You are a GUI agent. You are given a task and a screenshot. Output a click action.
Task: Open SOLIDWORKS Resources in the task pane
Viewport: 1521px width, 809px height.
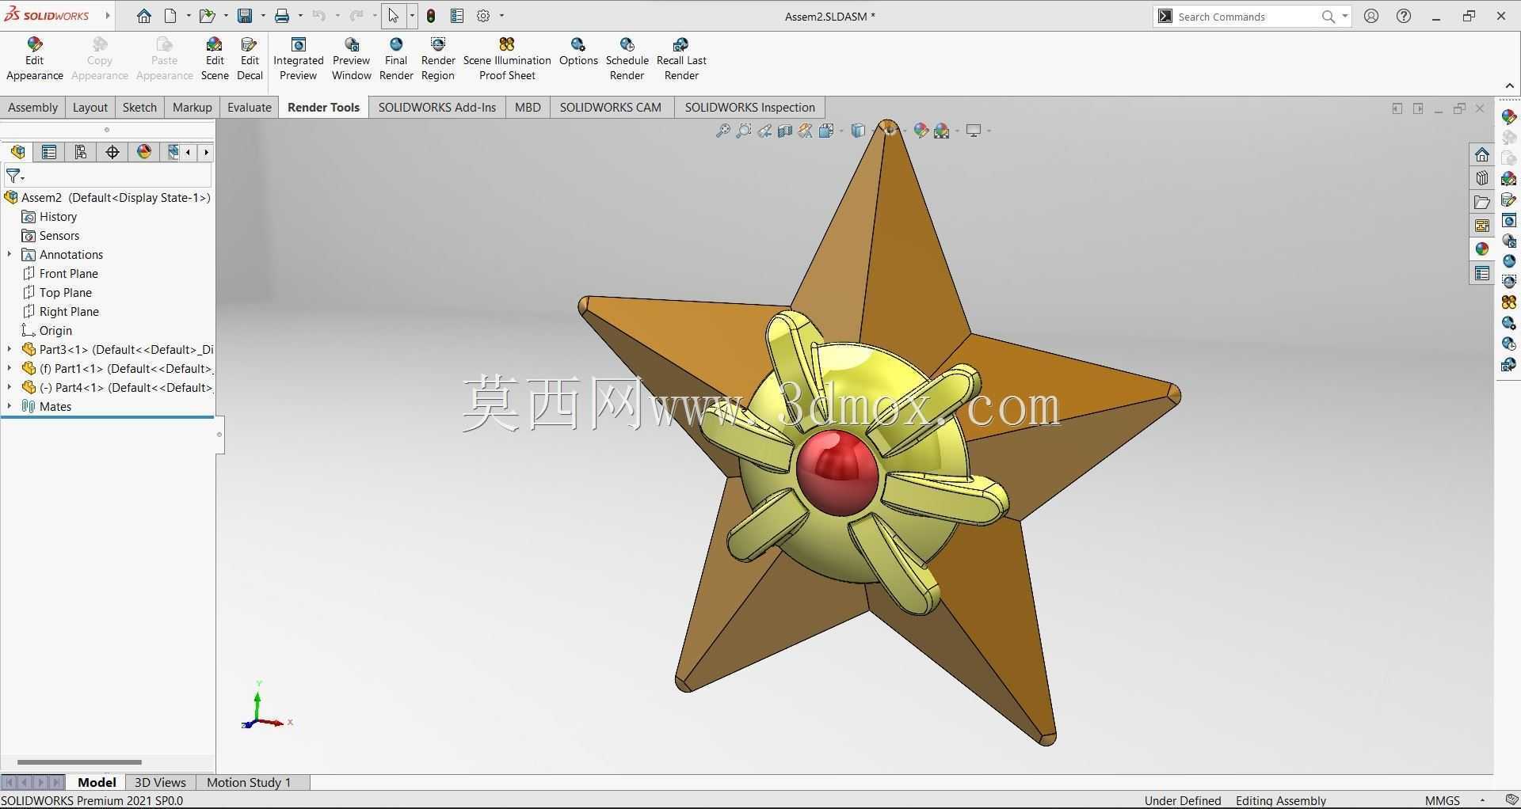(x=1482, y=154)
